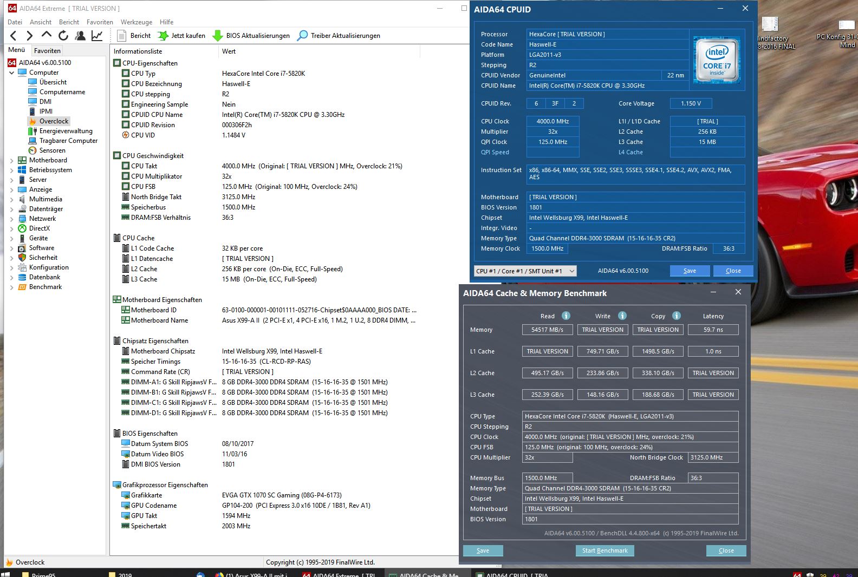Click the Informationsliste column header
This screenshot has width=858, height=577.
click(x=164, y=51)
